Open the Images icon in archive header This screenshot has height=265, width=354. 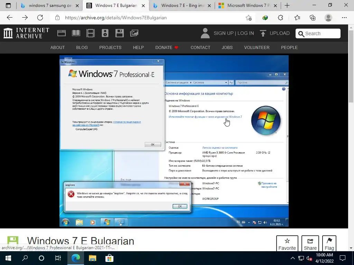click(134, 33)
